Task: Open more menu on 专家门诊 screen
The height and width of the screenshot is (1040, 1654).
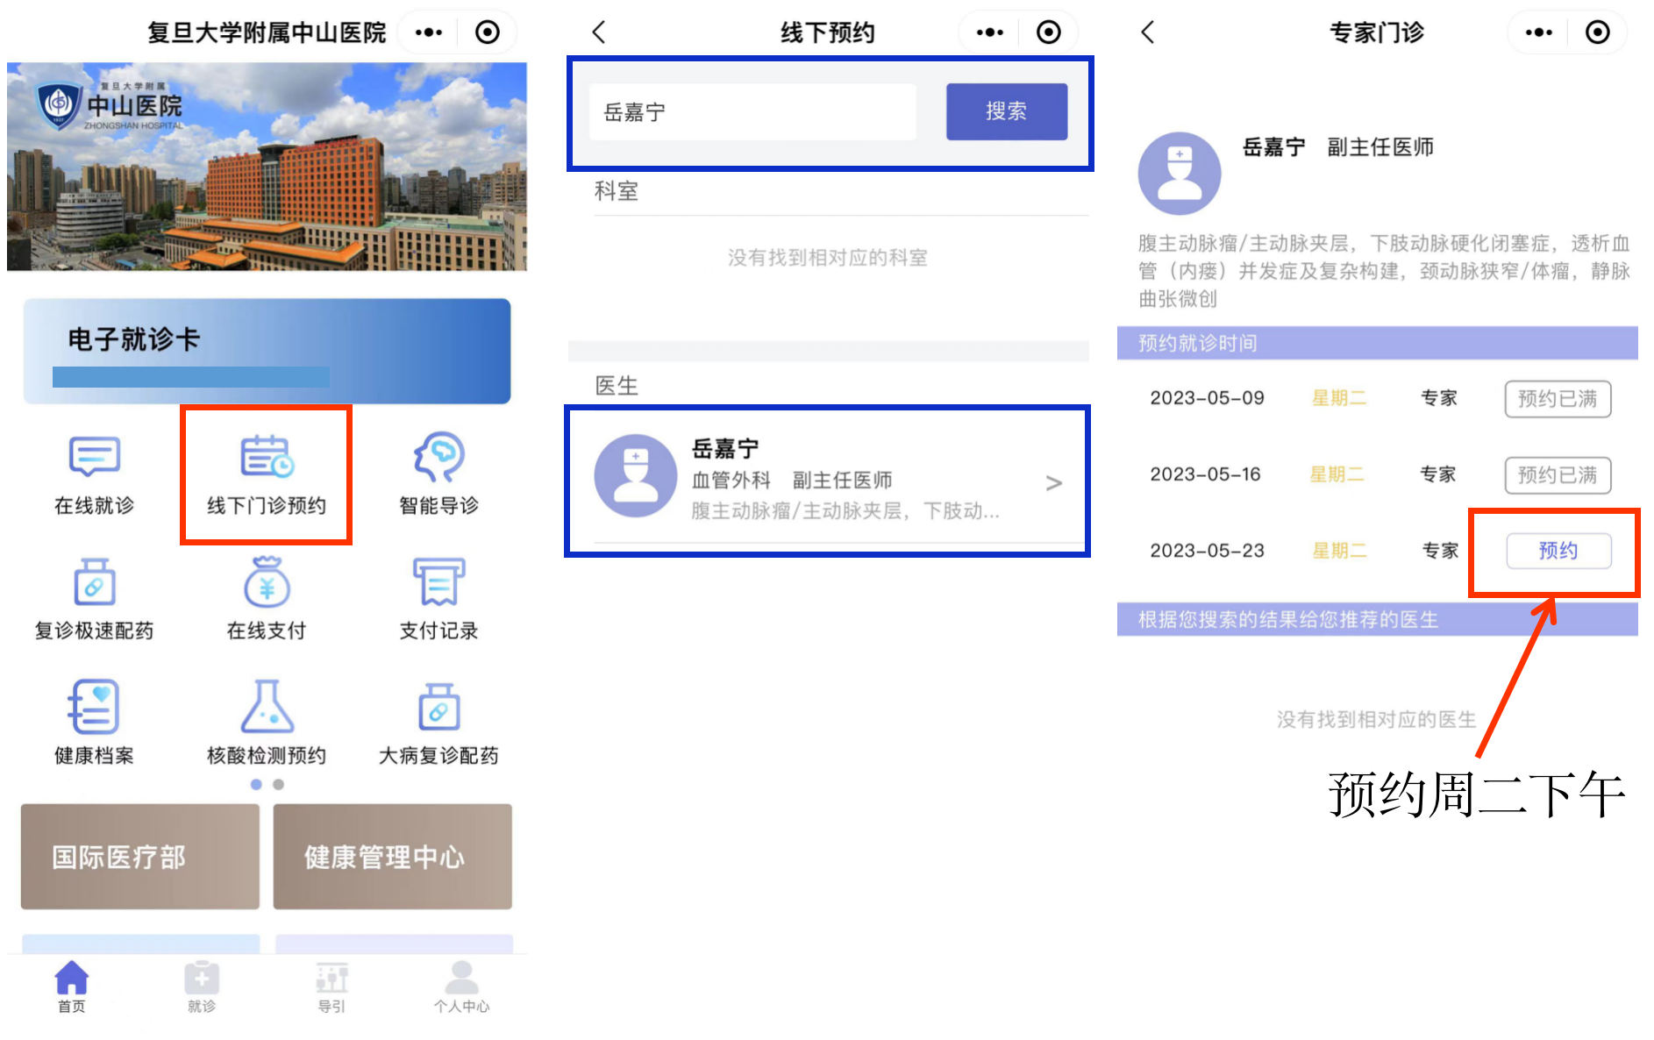Action: click(1539, 32)
